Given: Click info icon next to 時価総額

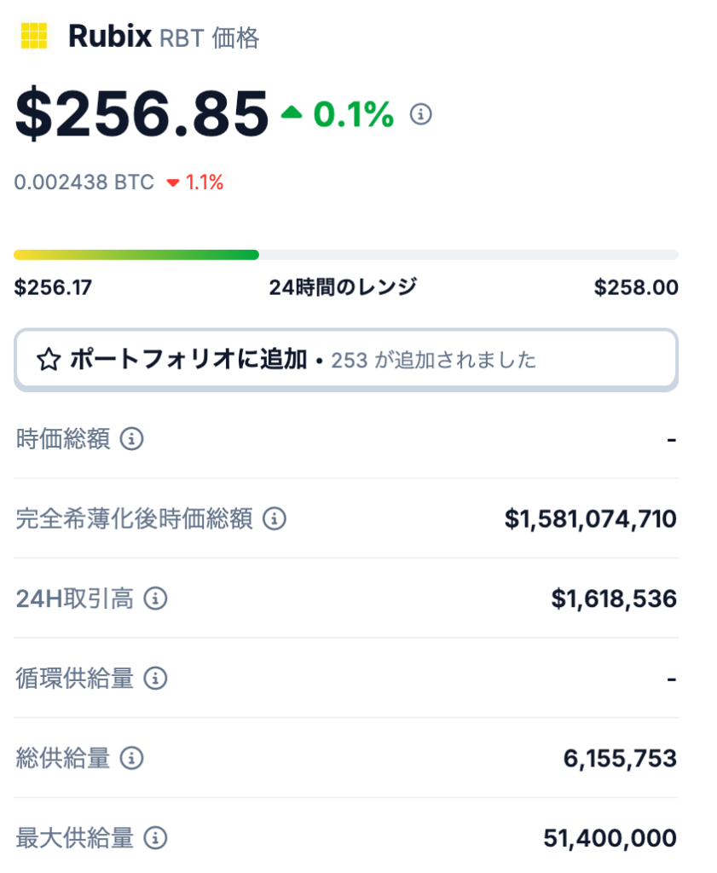Looking at the screenshot, I should (x=132, y=439).
